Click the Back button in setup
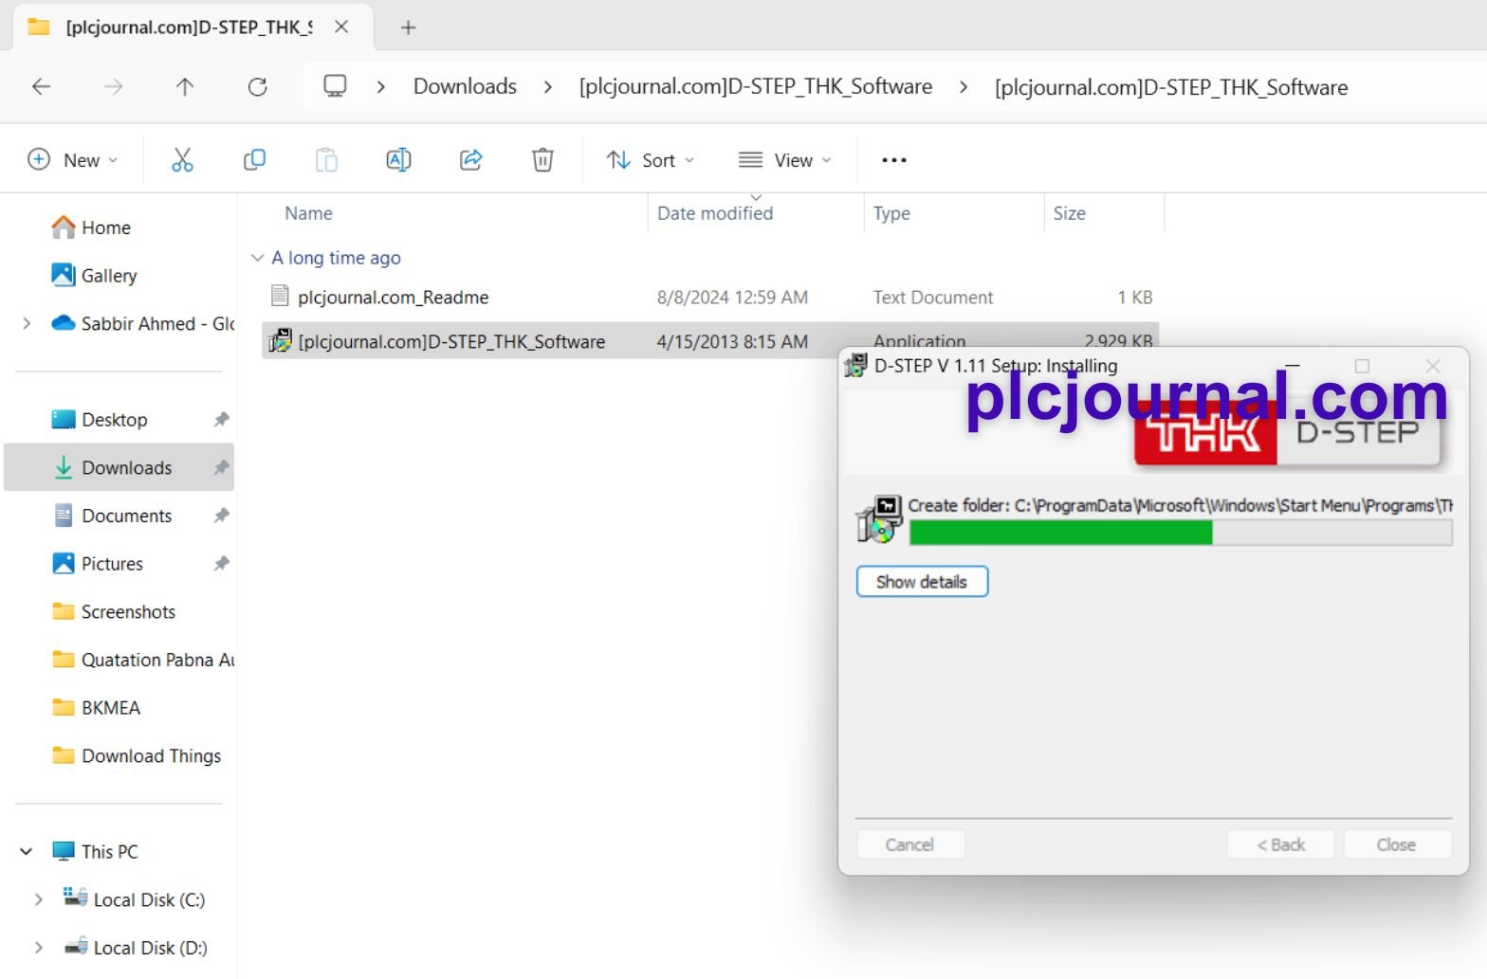1487x979 pixels. (x=1281, y=844)
